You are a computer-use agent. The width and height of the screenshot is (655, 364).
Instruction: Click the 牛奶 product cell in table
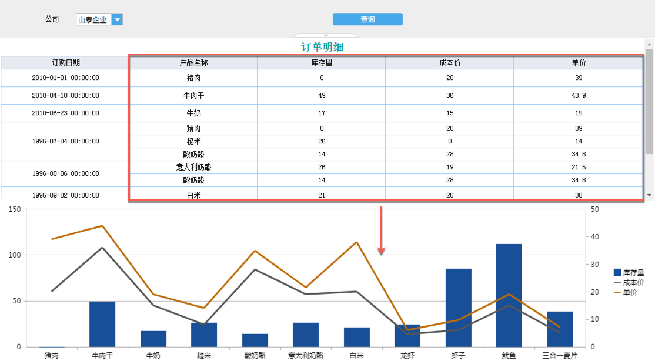[x=193, y=113]
